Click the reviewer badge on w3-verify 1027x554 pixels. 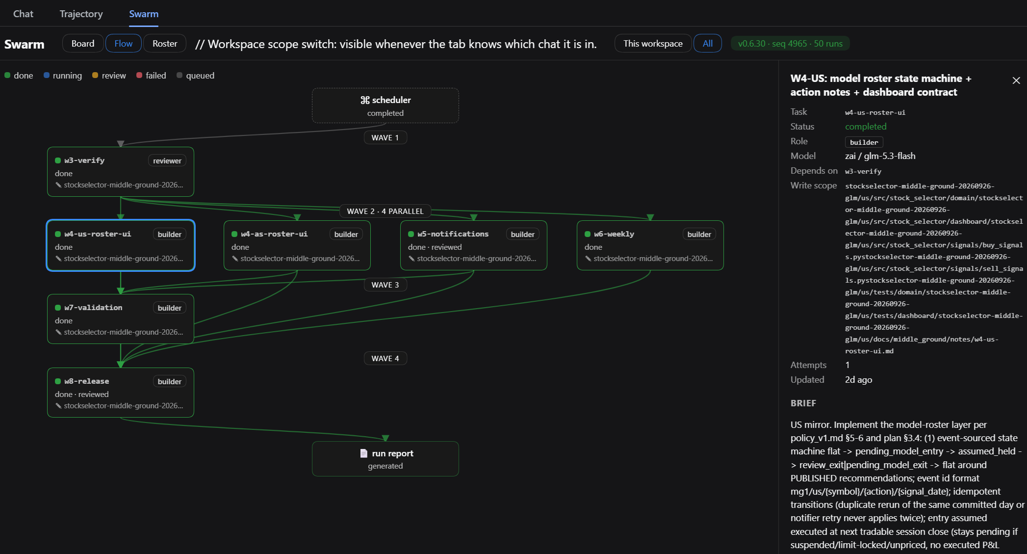pos(167,160)
